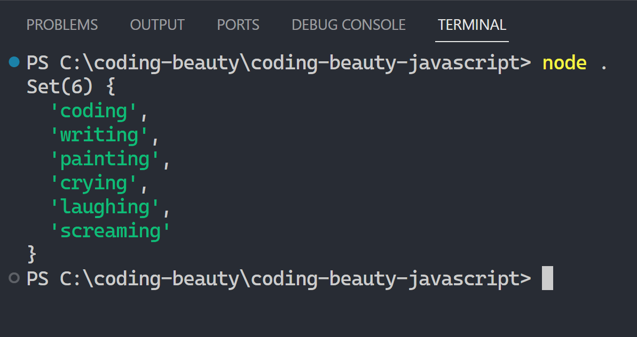This screenshot has height=337, width=637.
Task: Open the DEBUG CONSOLE tab
Action: click(x=349, y=25)
